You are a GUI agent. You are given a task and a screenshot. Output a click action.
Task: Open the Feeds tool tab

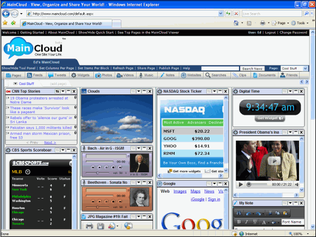click(x=35, y=75)
